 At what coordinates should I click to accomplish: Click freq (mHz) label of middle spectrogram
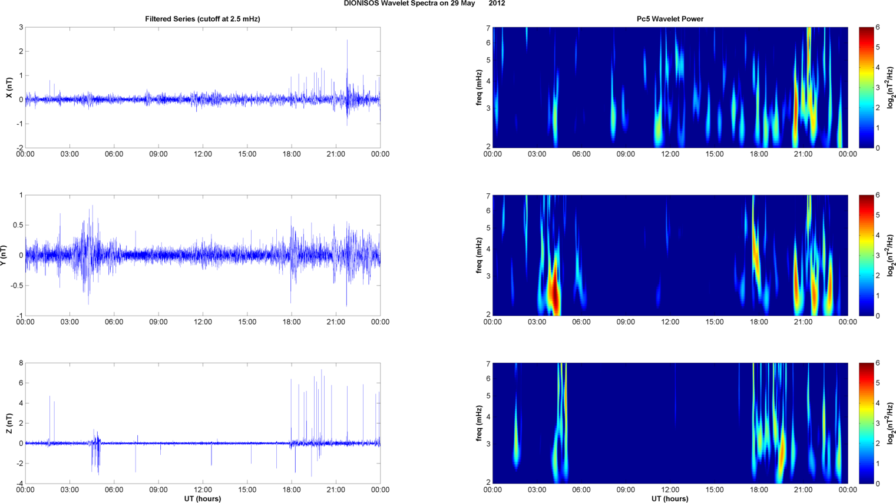coord(480,256)
